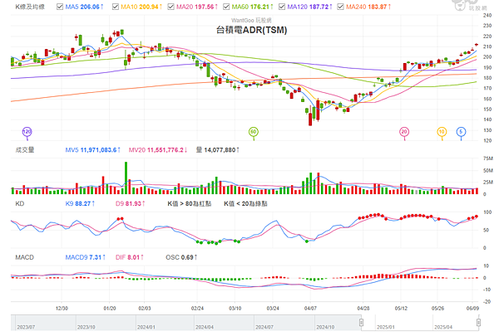499x336 pixels.
Task: Click the 成交量 panel label
Action: 25,150
